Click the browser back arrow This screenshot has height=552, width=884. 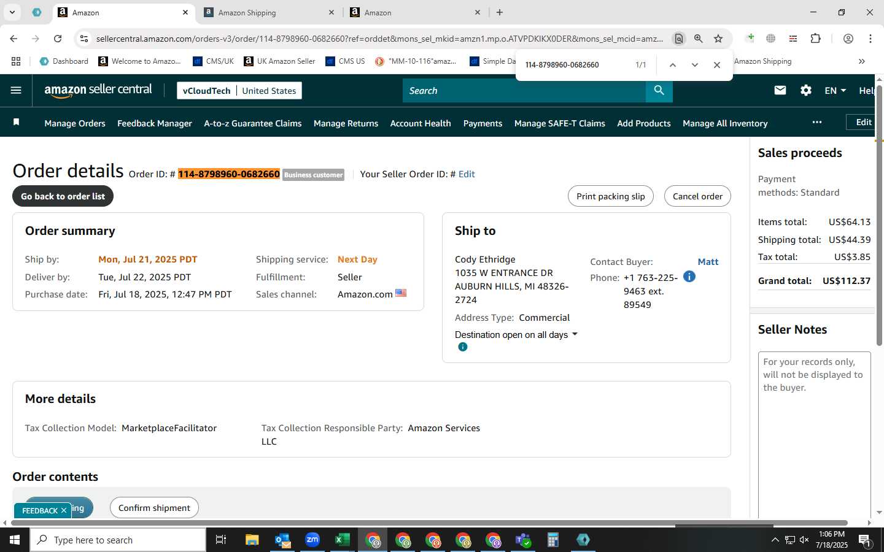(14, 38)
